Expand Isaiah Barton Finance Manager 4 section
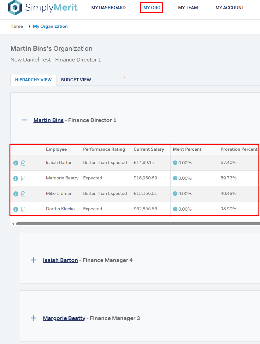Viewport: 260px width, 344px height. (34, 260)
